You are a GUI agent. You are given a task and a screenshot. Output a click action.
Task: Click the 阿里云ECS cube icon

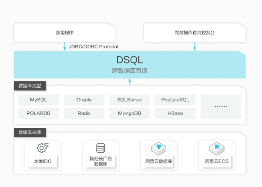pyautogui.click(x=217, y=148)
